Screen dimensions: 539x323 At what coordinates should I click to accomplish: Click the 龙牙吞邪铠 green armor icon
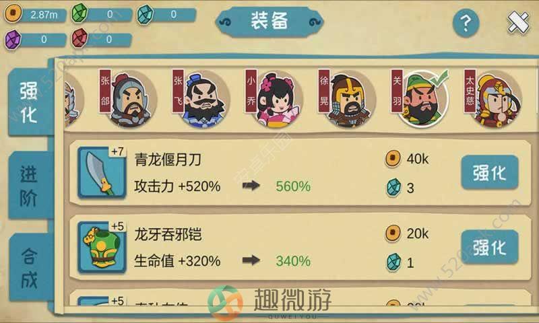[x=102, y=247]
